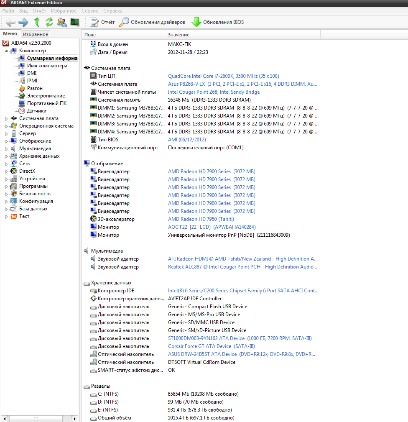The image size is (408, 422).
Task: Open the Файл menu
Action: pyautogui.click(x=8, y=11)
